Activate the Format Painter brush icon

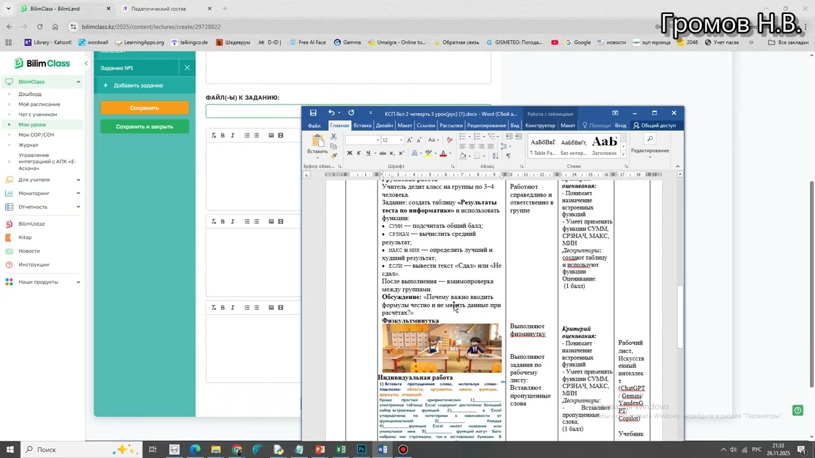(x=334, y=155)
